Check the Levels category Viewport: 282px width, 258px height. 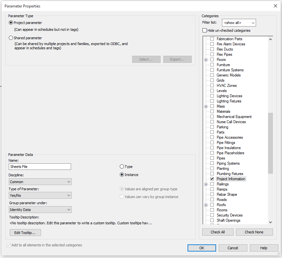[212, 90]
